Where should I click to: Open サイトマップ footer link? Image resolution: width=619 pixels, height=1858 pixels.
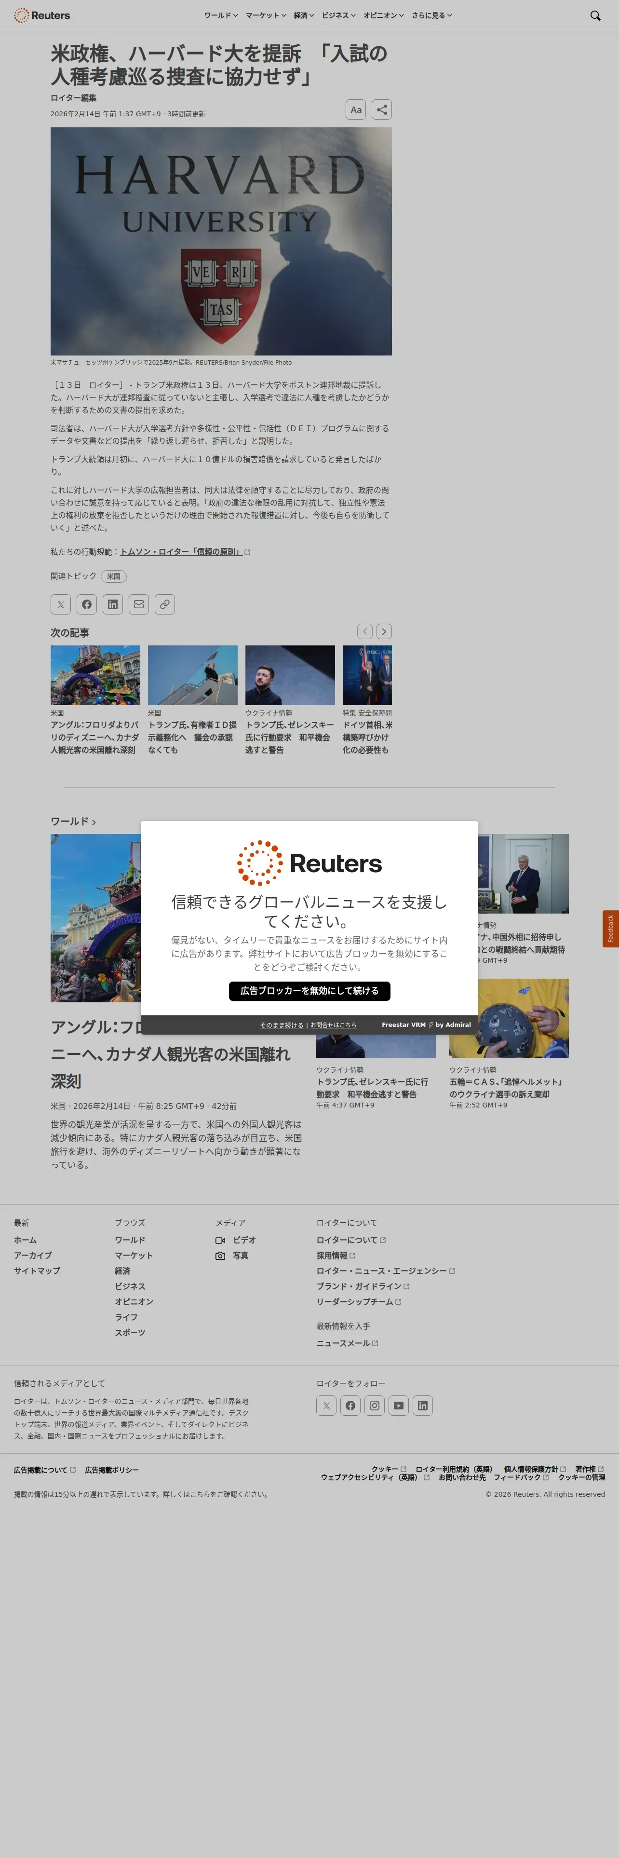pyautogui.click(x=37, y=1271)
